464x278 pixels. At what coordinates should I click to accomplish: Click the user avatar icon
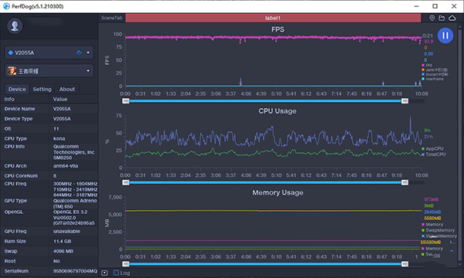pyautogui.click(x=15, y=26)
